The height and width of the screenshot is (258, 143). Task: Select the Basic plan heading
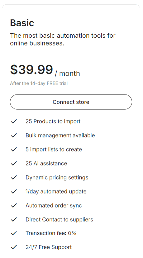coord(22,23)
